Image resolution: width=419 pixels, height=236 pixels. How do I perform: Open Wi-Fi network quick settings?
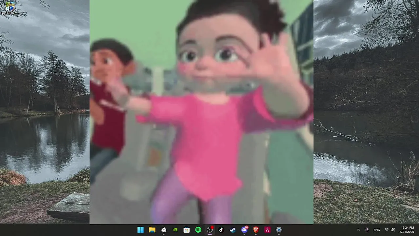(x=387, y=230)
